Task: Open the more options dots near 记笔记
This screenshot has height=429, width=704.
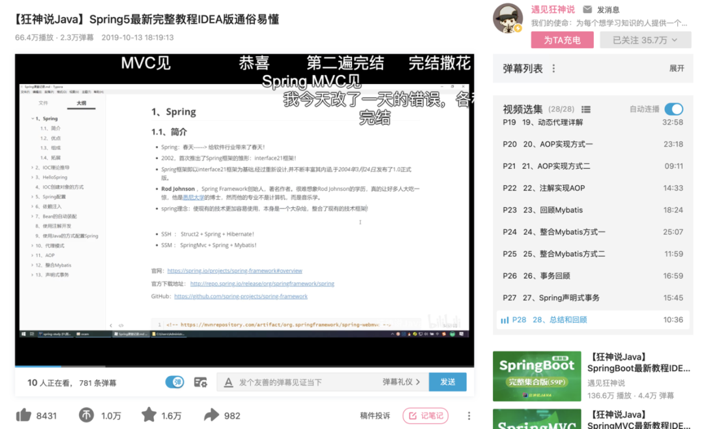Action: pyautogui.click(x=469, y=416)
